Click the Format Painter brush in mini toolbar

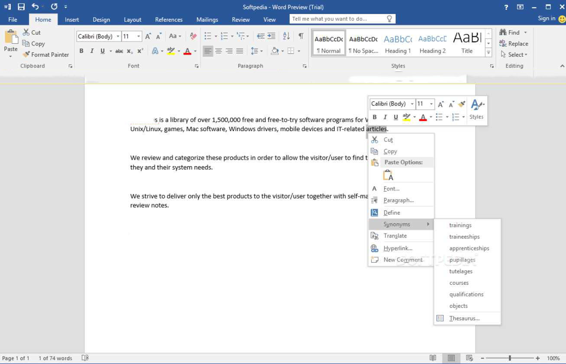pyautogui.click(x=462, y=104)
